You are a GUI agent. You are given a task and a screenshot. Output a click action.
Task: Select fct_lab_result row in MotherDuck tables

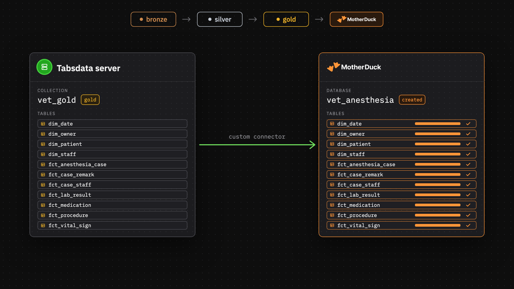(402, 195)
